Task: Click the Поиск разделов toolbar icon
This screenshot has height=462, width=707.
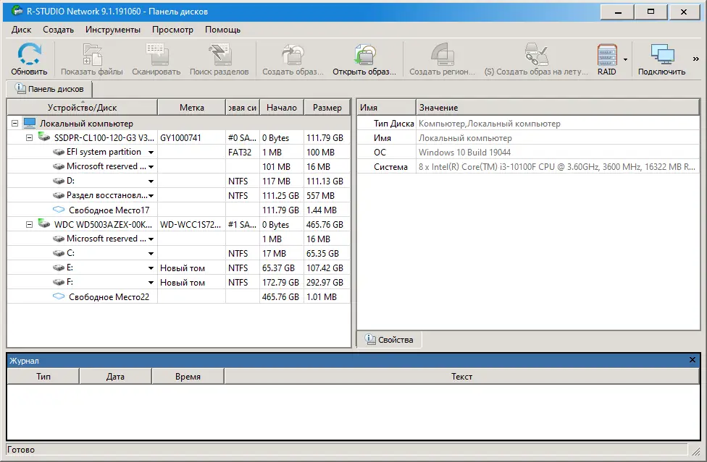Action: (219, 54)
